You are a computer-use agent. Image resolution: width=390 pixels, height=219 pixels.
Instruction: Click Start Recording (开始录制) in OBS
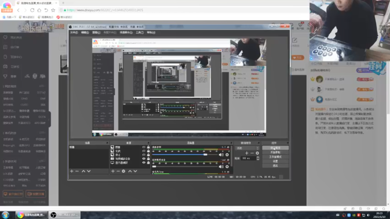tap(275, 152)
